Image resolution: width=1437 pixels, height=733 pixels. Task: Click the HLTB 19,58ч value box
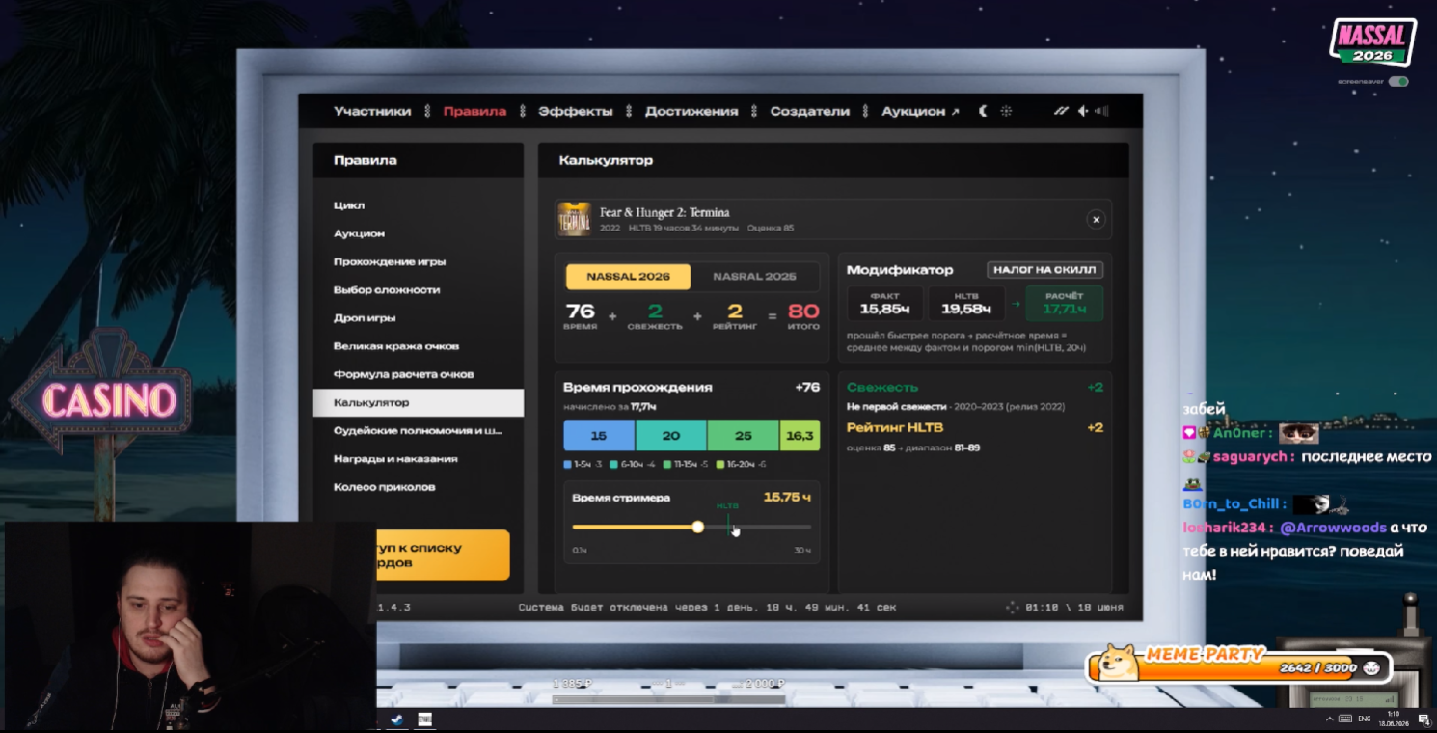[x=966, y=304]
